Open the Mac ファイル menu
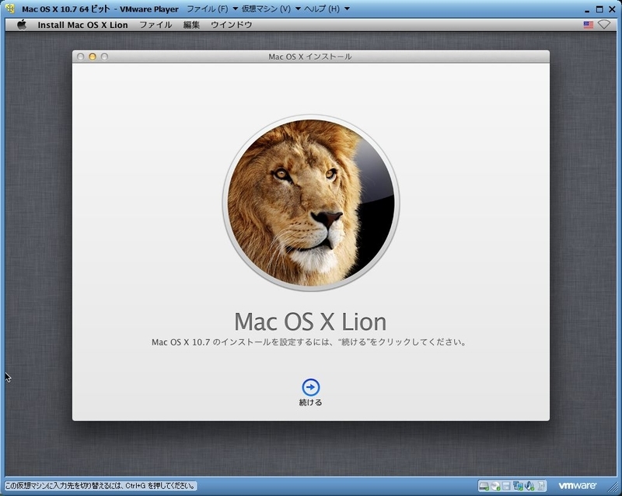 click(155, 25)
